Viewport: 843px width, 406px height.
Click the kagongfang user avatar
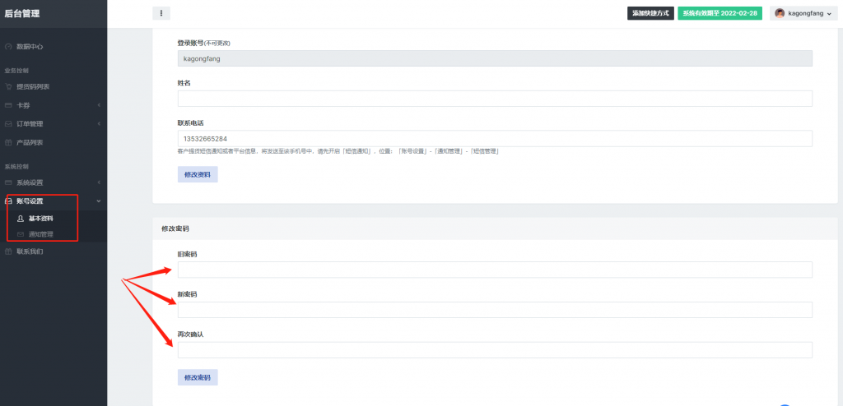780,13
